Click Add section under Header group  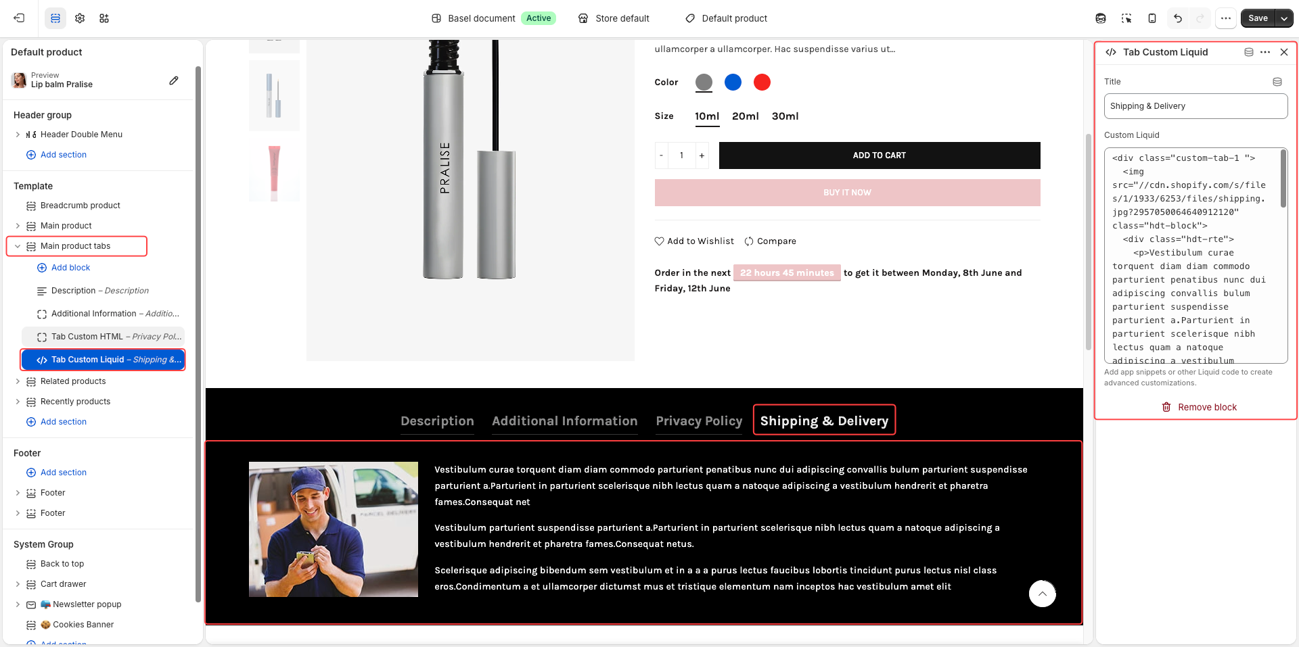tap(57, 155)
